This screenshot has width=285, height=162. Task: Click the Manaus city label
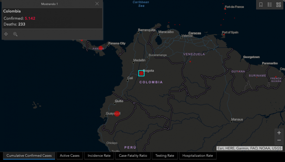pyautogui.click(x=237, y=120)
